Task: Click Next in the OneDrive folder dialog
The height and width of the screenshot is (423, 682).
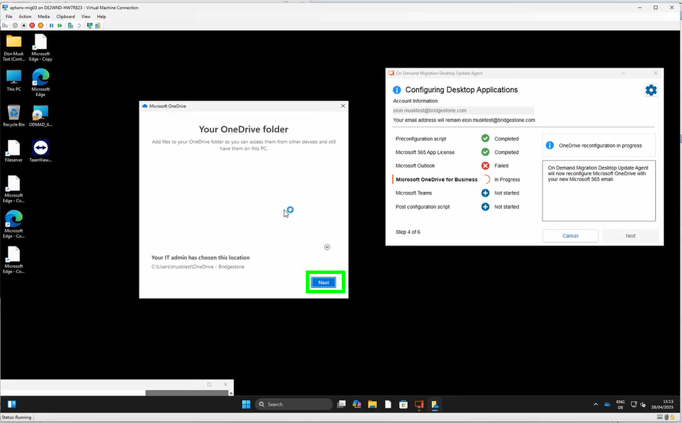Action: pos(324,283)
